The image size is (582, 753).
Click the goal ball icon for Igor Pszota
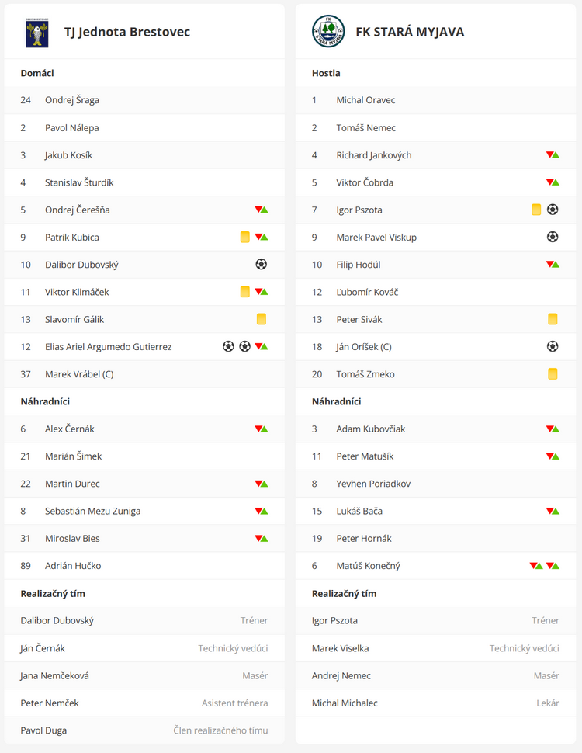553,210
